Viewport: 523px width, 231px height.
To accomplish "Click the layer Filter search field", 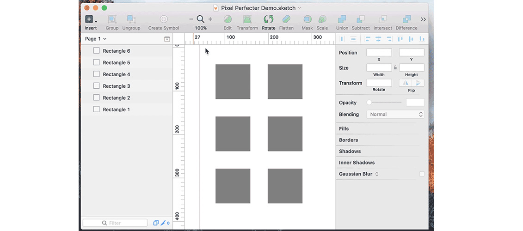I will [x=115, y=223].
